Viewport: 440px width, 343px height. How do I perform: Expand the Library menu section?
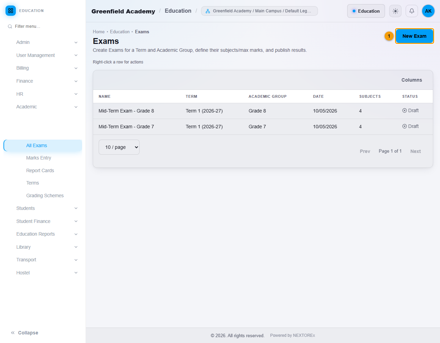pyautogui.click(x=43, y=247)
